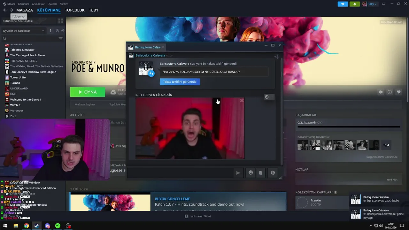The width and height of the screenshot is (409, 230).
Task: Toggle recent activity clock filter
Action: click(x=57, y=31)
